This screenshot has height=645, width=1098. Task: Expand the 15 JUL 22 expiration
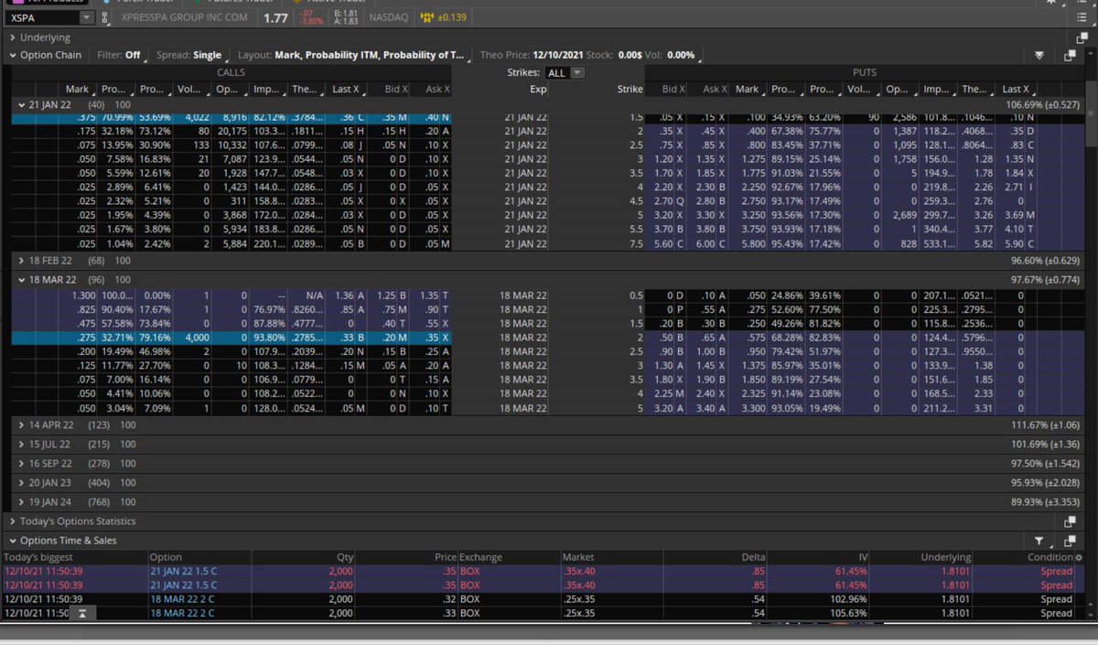pos(22,444)
